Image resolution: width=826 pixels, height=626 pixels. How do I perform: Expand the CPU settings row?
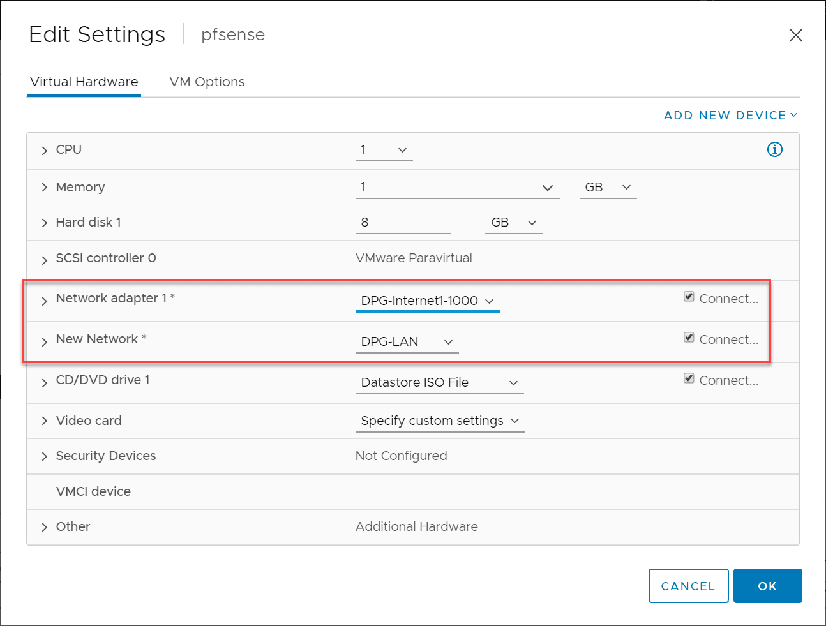click(x=45, y=151)
